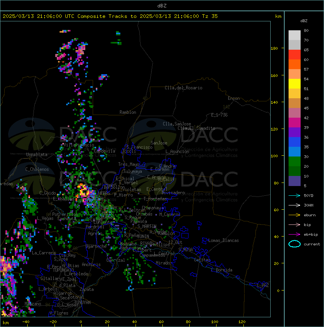Click the 'Zapata' map label
The image size is (324, 327).
pyautogui.click(x=86, y=289)
